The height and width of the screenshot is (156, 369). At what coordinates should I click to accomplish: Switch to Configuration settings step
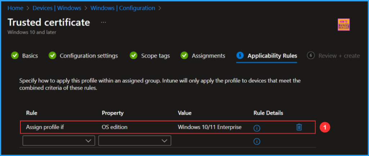pyautogui.click(x=89, y=56)
